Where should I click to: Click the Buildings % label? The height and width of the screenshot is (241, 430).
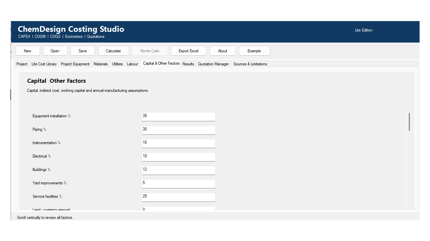click(41, 170)
